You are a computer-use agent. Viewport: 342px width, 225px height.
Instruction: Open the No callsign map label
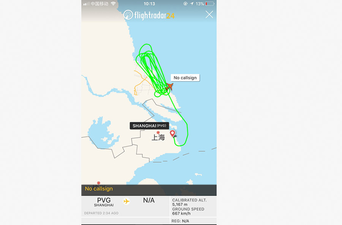(x=185, y=78)
